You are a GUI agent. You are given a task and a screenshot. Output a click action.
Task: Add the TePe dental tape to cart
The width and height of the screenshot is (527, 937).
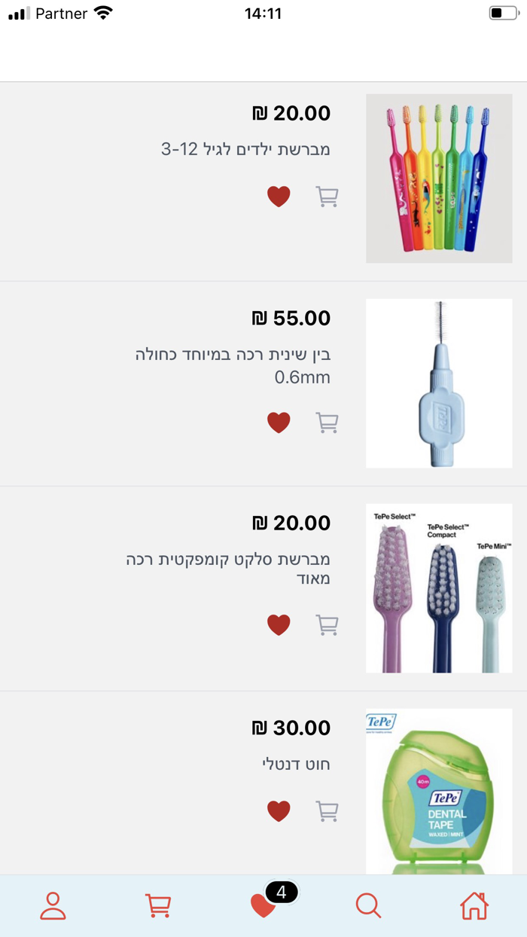(x=327, y=810)
